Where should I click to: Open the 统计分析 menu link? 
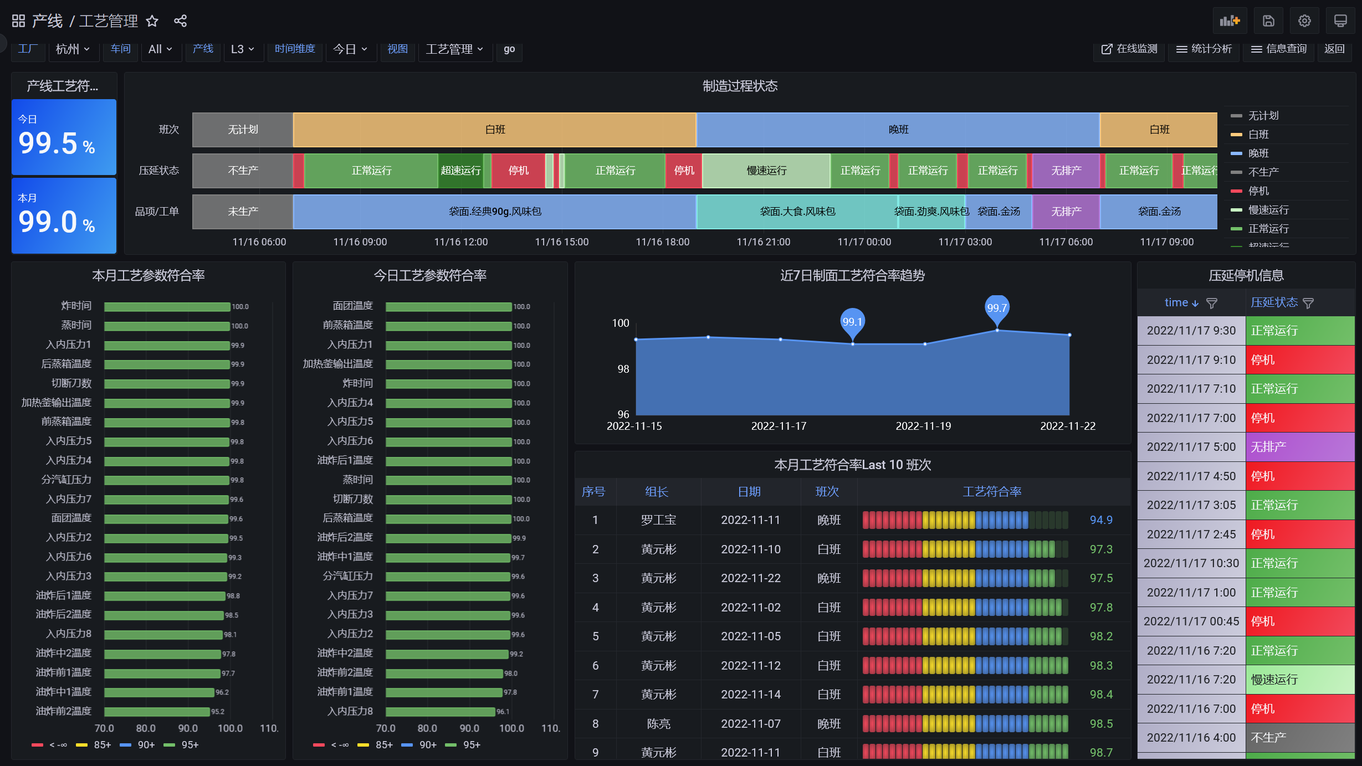[x=1204, y=49]
